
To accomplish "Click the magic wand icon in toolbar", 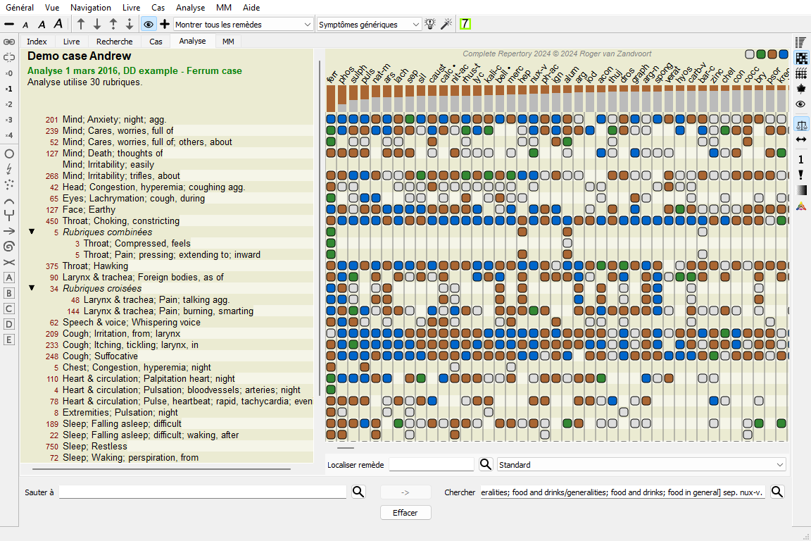I will click(x=446, y=24).
